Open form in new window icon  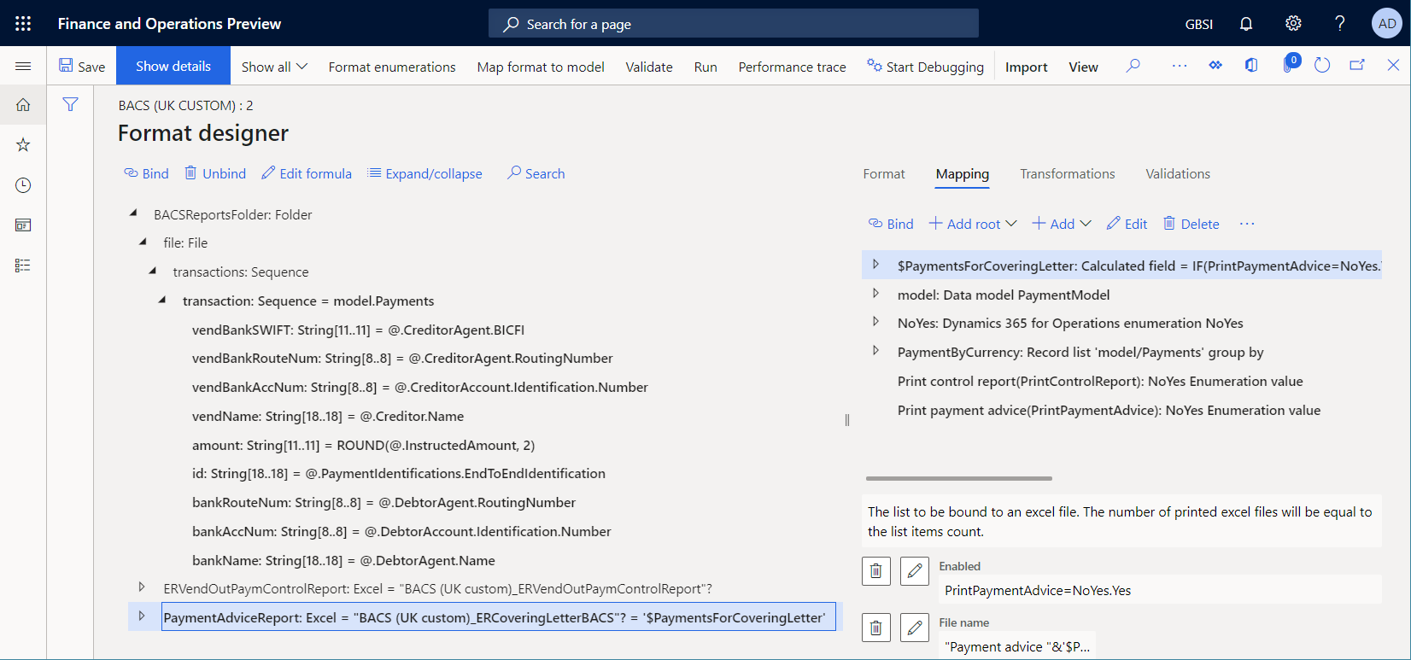click(x=1357, y=66)
